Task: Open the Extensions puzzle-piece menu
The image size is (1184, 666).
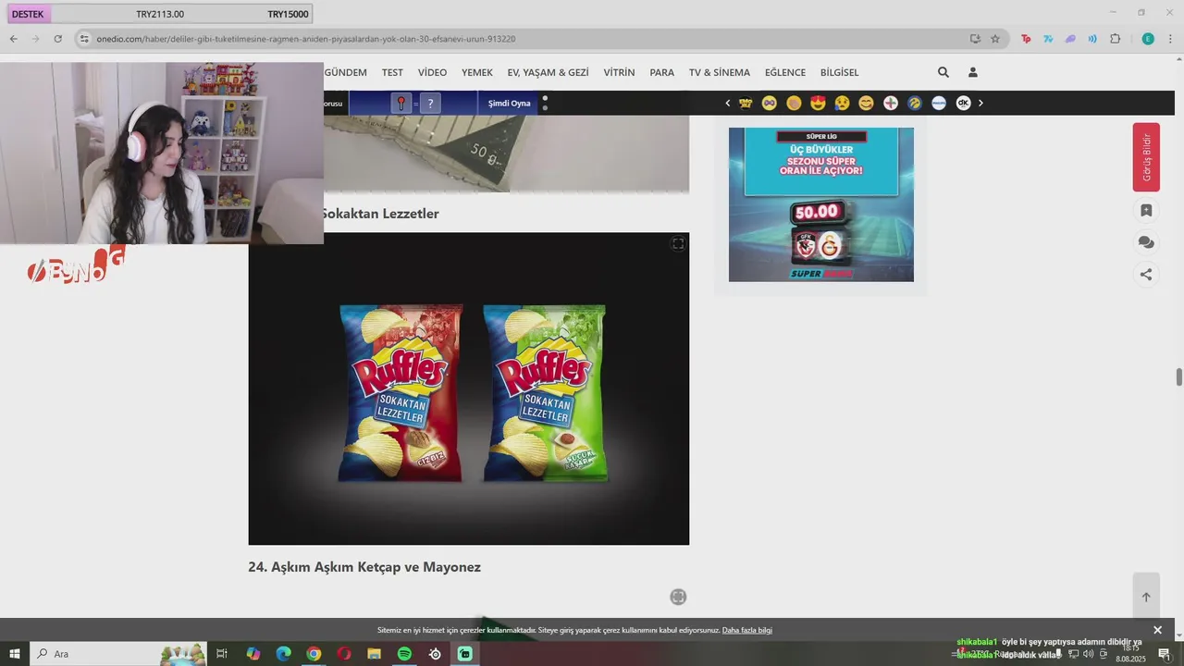Action: (x=1115, y=39)
